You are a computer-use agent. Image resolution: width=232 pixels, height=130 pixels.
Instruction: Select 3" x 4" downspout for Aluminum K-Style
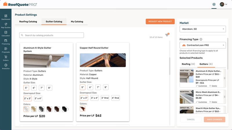tap(38, 98)
